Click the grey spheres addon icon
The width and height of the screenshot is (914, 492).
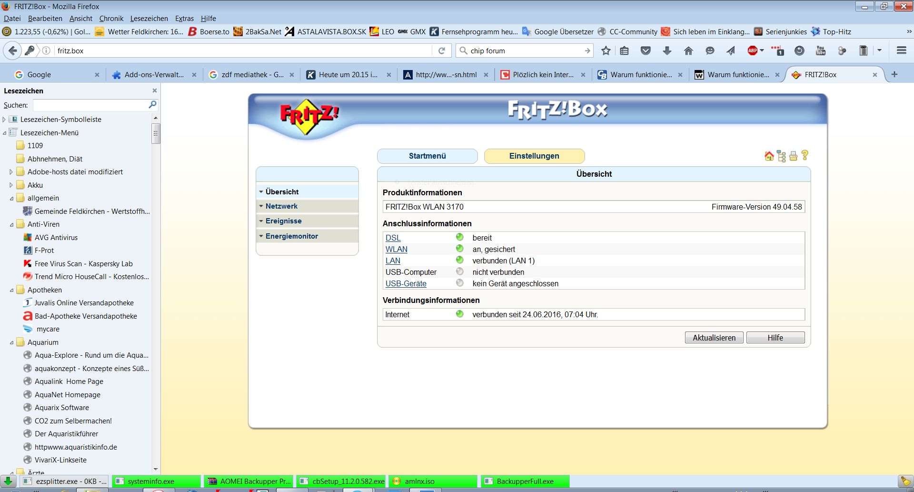[842, 50]
